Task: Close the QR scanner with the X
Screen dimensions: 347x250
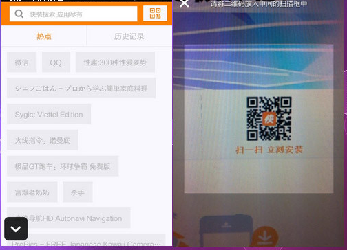Action: (185, 3)
